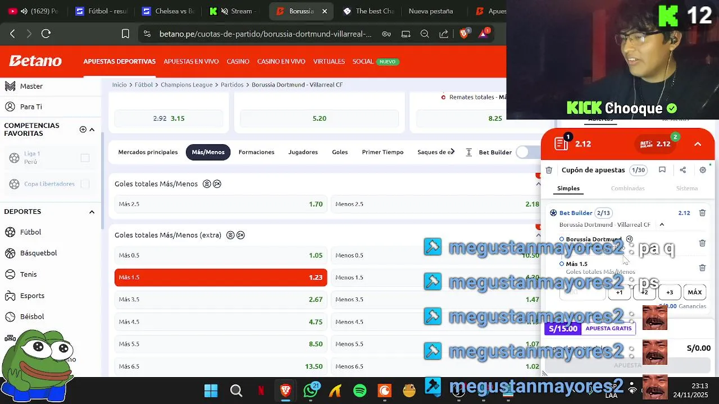Screen dimensions: 719x404
Task: Collapse Borussia Dortmund - Villarreal CF builder details
Action: (x=662, y=224)
